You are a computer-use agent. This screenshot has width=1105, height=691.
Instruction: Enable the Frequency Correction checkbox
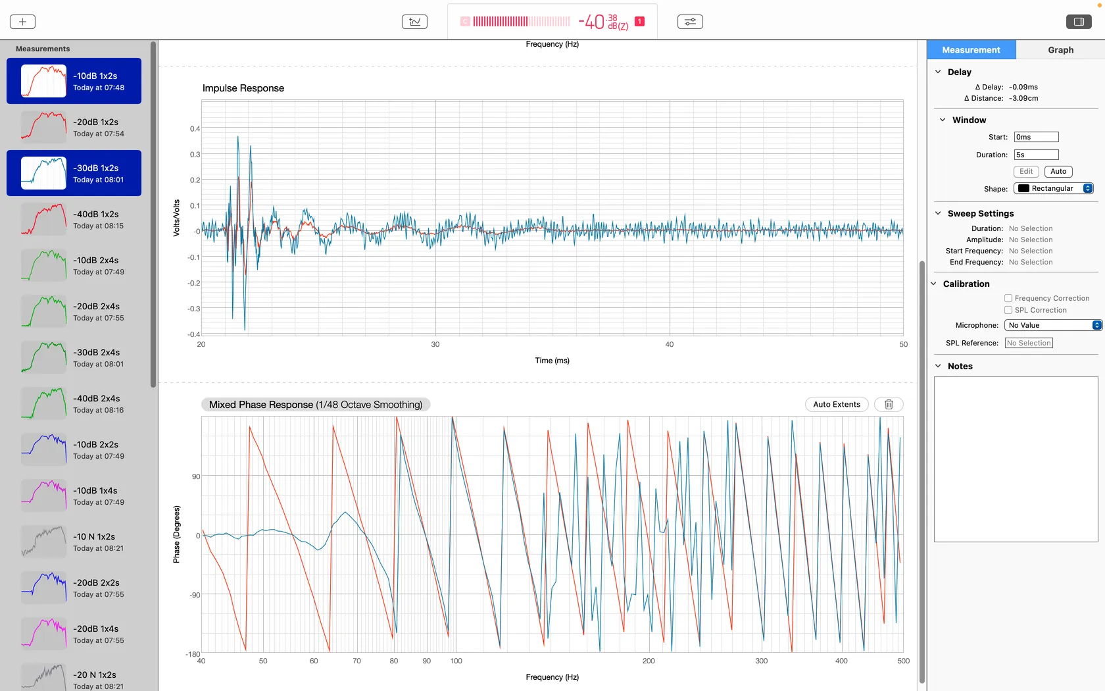pos(1008,298)
